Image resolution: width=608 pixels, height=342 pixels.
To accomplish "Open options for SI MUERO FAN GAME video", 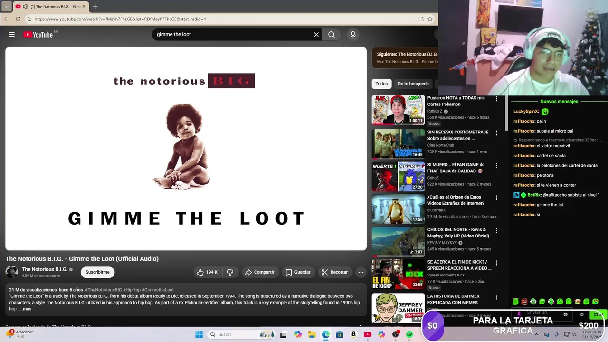I will 496,166.
